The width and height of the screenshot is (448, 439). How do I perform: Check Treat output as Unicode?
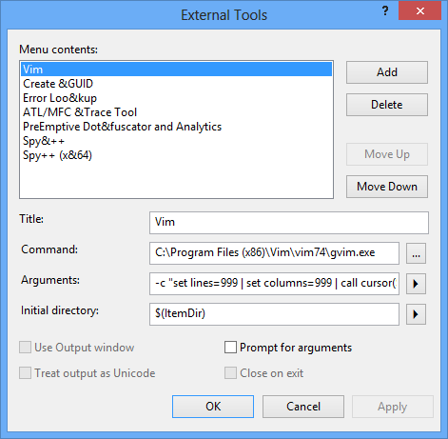tap(25, 373)
